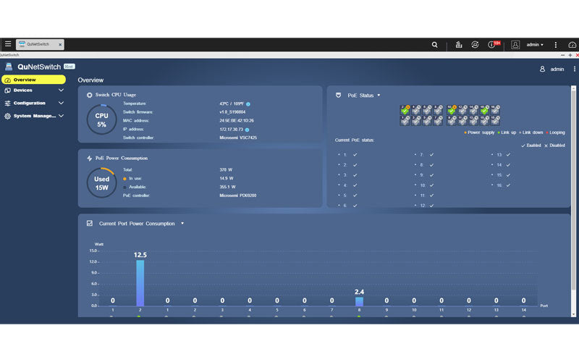The height and width of the screenshot is (362, 579).
Task: Click port 10 icon in PoE diagram
Action: tap(452, 111)
